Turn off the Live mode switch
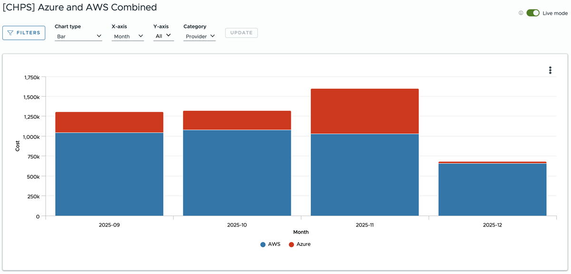This screenshot has height=274, width=571. pyautogui.click(x=533, y=13)
